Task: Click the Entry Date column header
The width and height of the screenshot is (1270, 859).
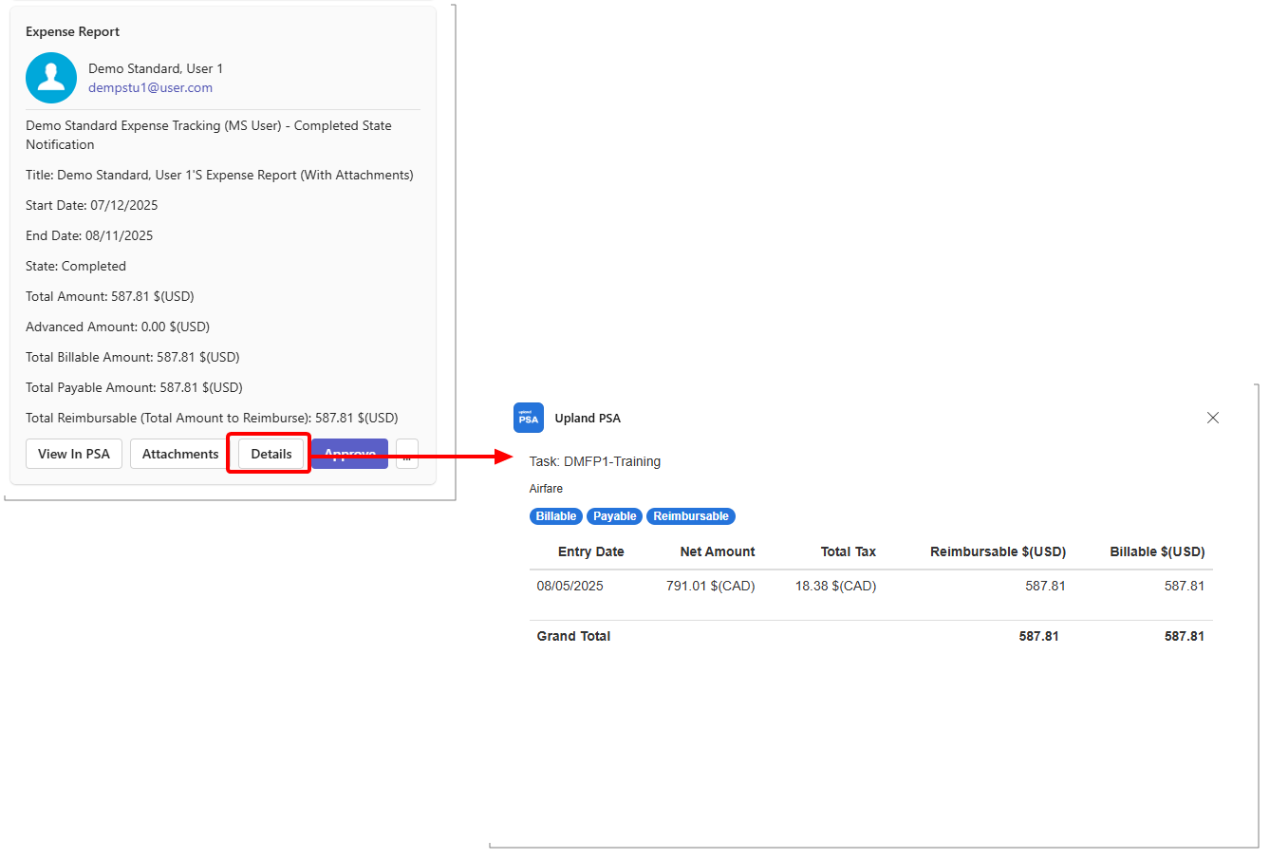Action: pyautogui.click(x=592, y=551)
